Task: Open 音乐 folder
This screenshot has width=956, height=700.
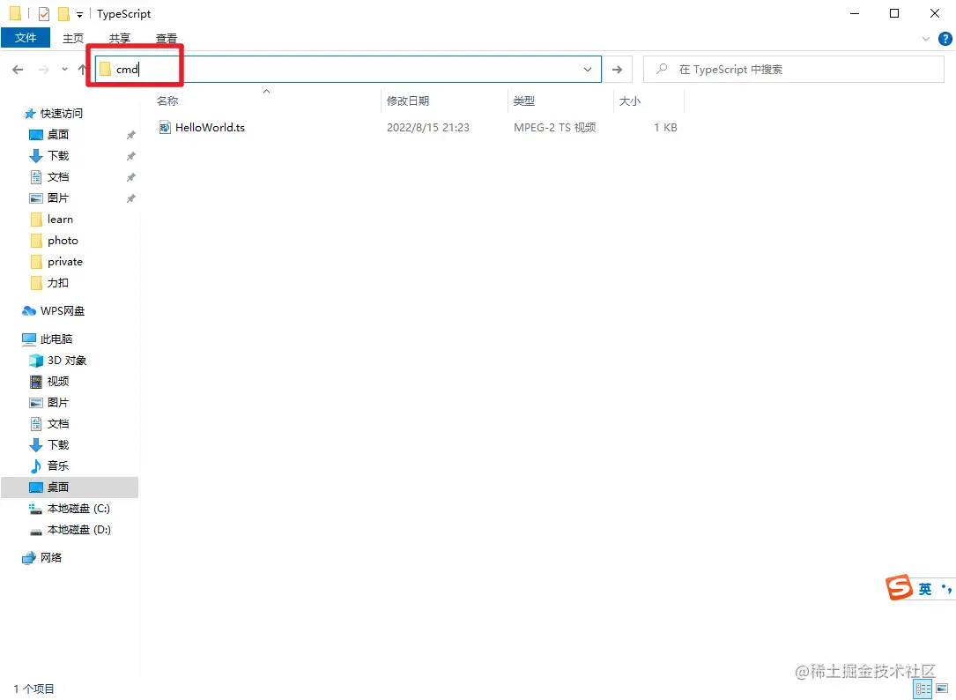Action: click(58, 466)
